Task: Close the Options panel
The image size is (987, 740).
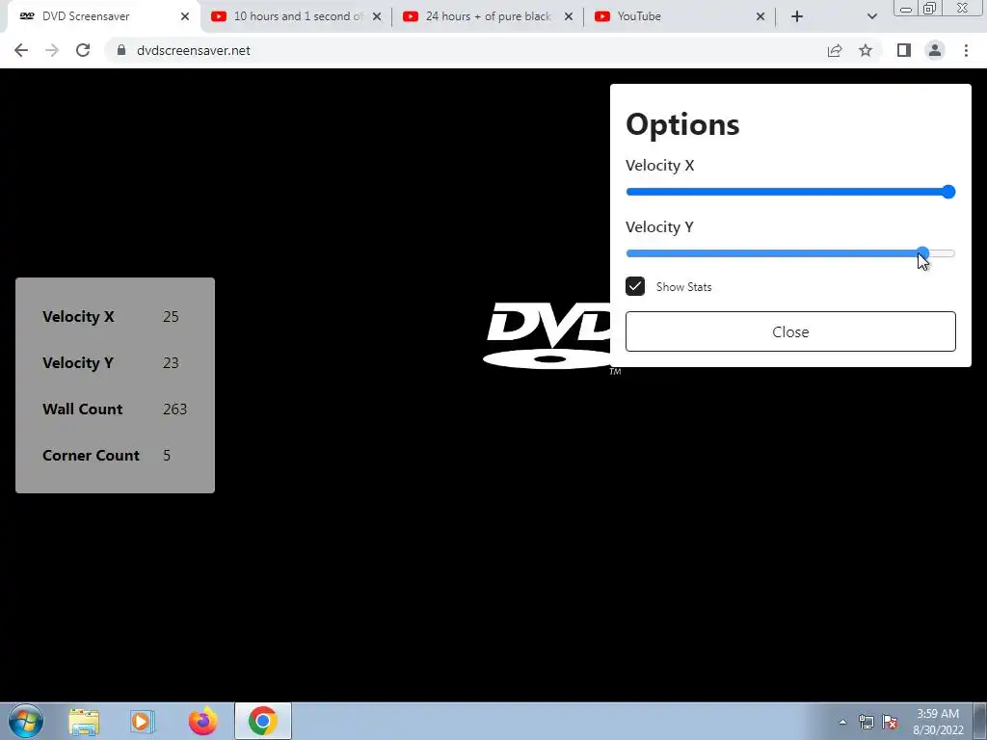Action: tap(790, 331)
